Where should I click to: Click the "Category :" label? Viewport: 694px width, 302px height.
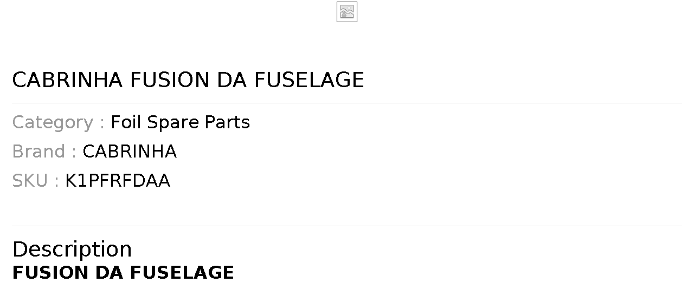[58, 122]
